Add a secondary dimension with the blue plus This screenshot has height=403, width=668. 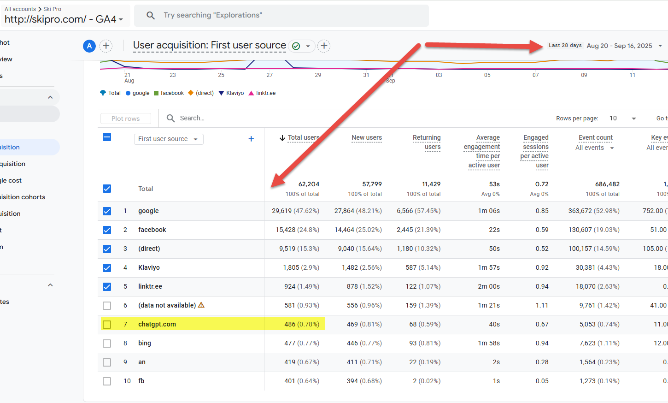(x=251, y=139)
